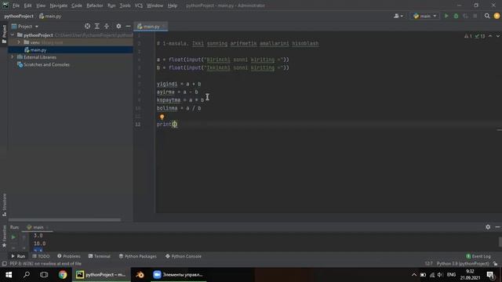Open the Run menu

(111, 5)
